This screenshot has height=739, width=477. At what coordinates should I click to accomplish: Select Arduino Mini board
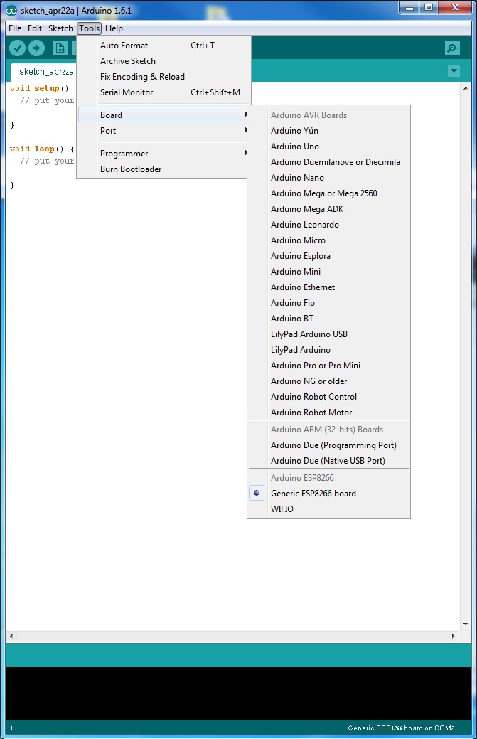tap(328, 271)
